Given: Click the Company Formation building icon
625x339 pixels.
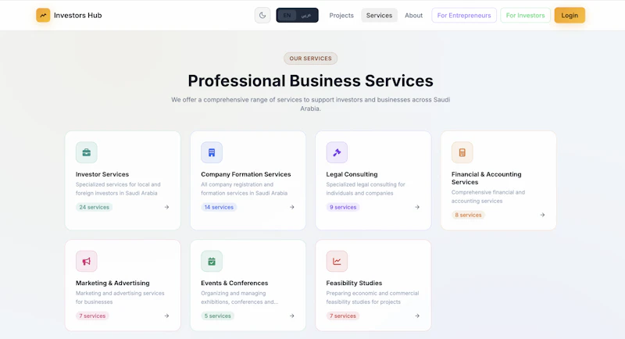Looking at the screenshot, I should [212, 152].
